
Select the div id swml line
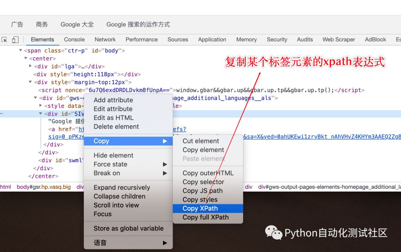coord(61,160)
